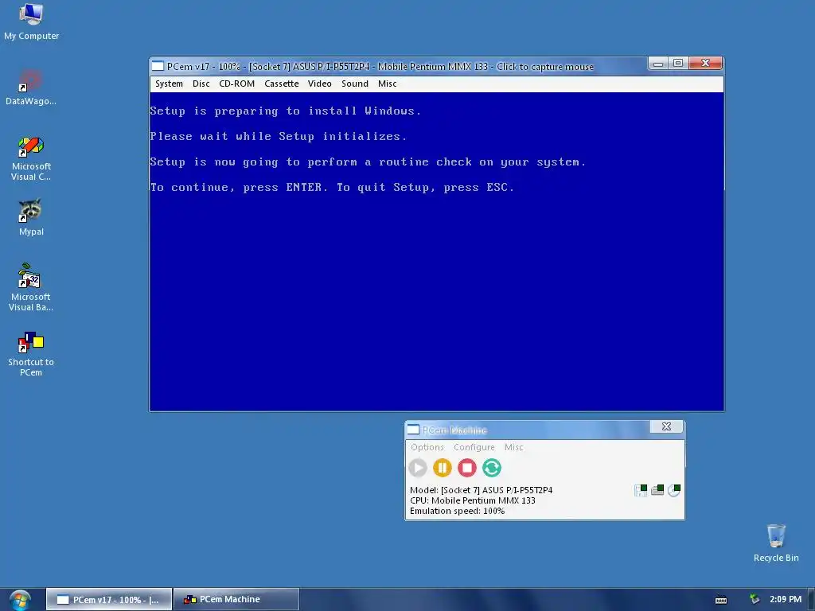Open the System menu in PCem v17
Screen dimensions: 815x611
tap(169, 84)
